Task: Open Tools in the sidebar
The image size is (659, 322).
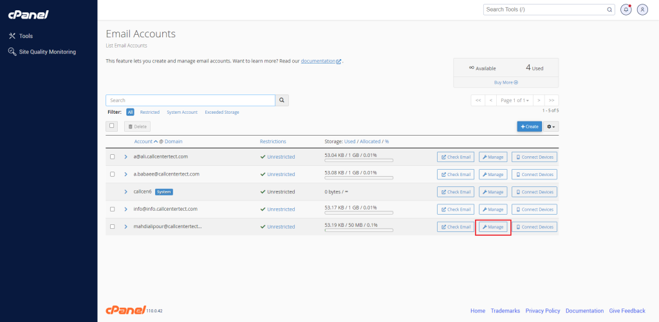Action: pos(26,36)
